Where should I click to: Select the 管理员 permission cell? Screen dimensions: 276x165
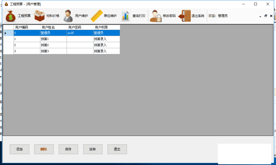pyautogui.click(x=107, y=33)
